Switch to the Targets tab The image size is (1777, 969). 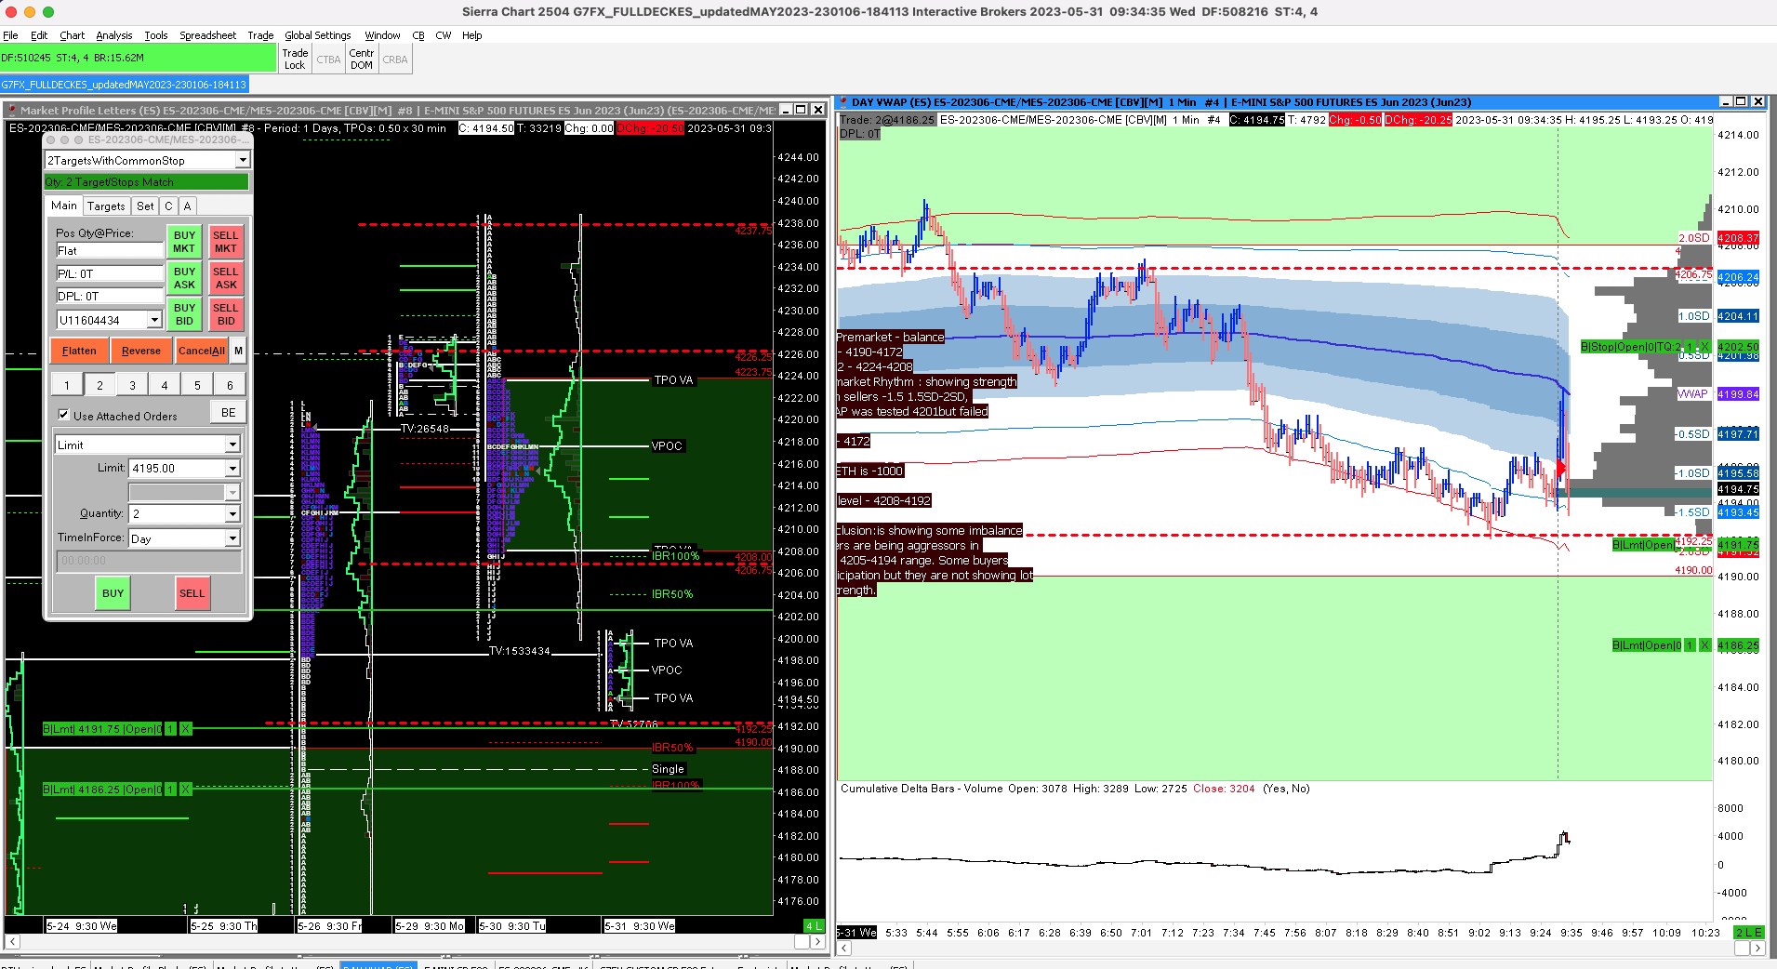pyautogui.click(x=106, y=206)
